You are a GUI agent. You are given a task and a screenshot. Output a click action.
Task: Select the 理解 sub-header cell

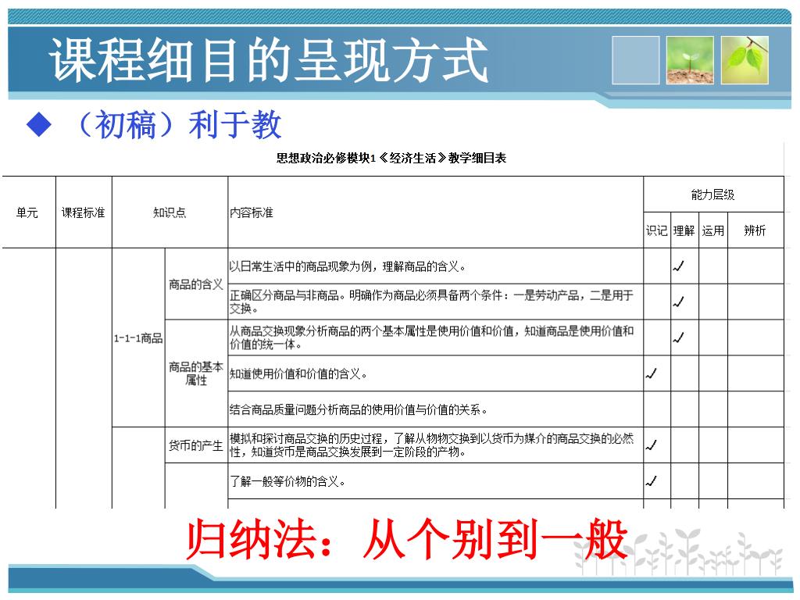684,230
